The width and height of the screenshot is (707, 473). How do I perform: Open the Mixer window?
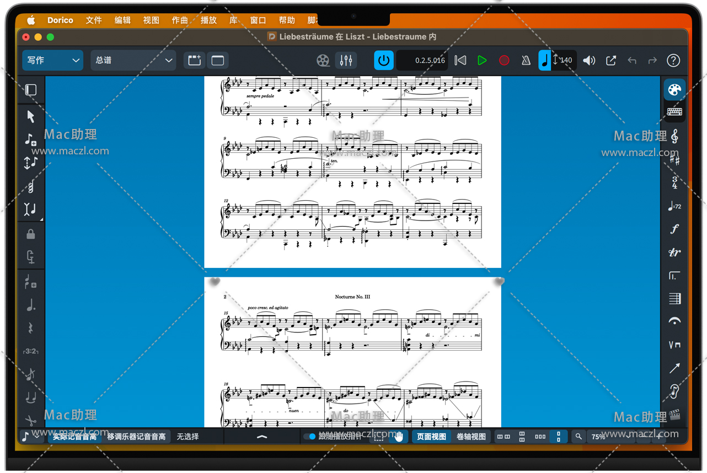click(x=346, y=61)
